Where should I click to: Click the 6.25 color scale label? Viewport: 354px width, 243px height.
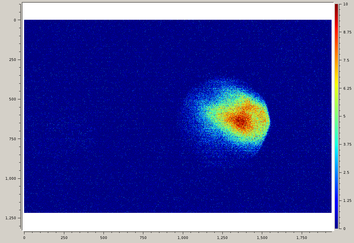(x=347, y=88)
